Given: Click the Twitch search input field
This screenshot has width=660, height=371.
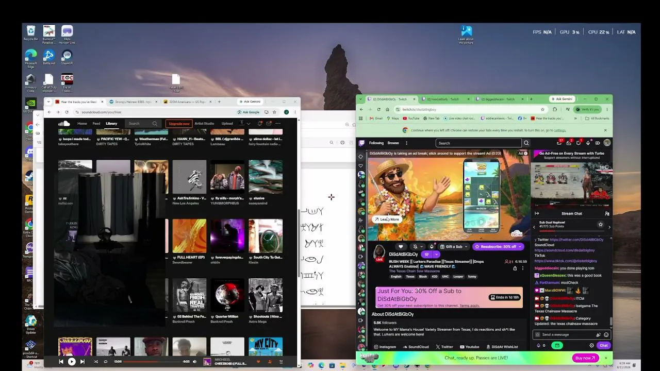Looking at the screenshot, I should pyautogui.click(x=479, y=143).
